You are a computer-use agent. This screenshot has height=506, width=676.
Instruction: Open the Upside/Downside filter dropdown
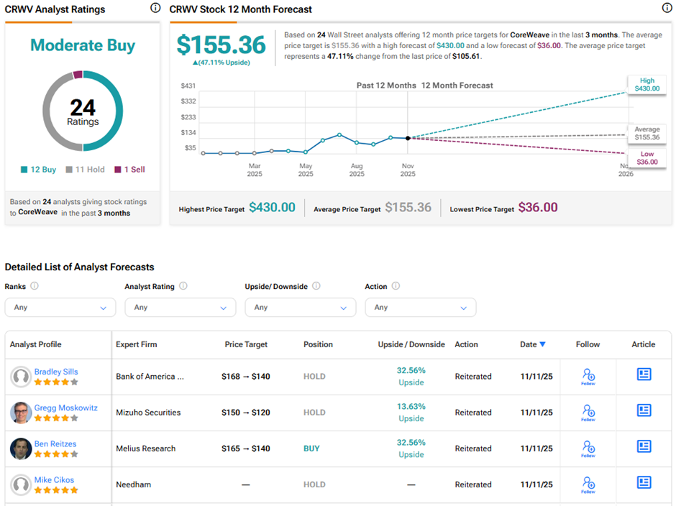tap(301, 307)
